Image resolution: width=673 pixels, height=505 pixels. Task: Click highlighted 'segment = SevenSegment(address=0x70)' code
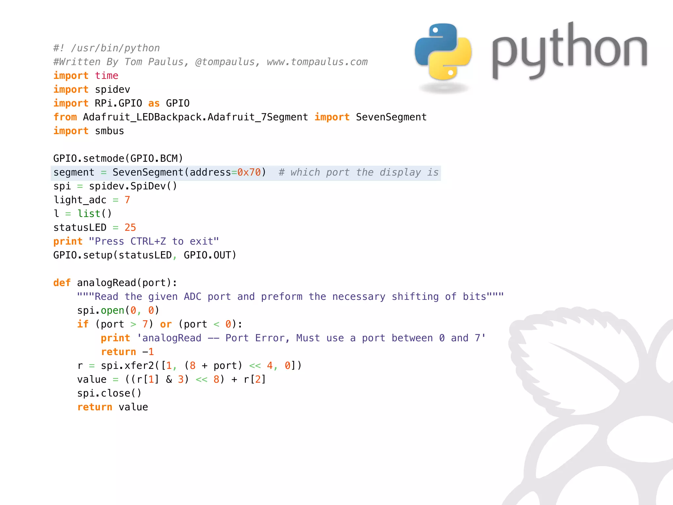click(160, 172)
